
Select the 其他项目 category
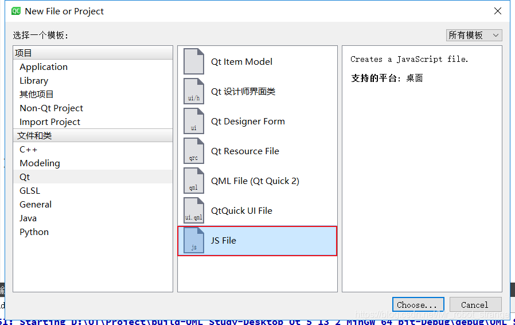tap(93, 94)
